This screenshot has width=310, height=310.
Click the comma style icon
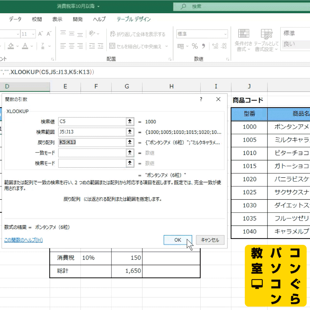pyautogui.click(x=204, y=46)
